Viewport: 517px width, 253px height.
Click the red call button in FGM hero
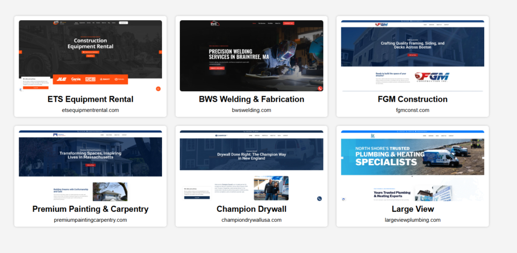click(x=413, y=55)
